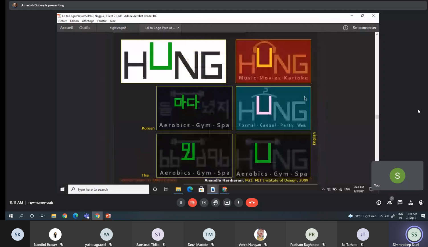428x247 pixels.
Task: Mute the microphone in the call bar
Action: click(x=181, y=203)
